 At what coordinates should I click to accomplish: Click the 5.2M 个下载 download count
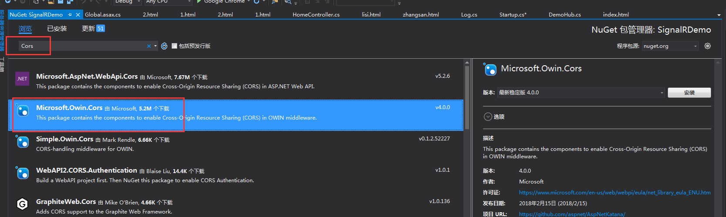coord(154,109)
